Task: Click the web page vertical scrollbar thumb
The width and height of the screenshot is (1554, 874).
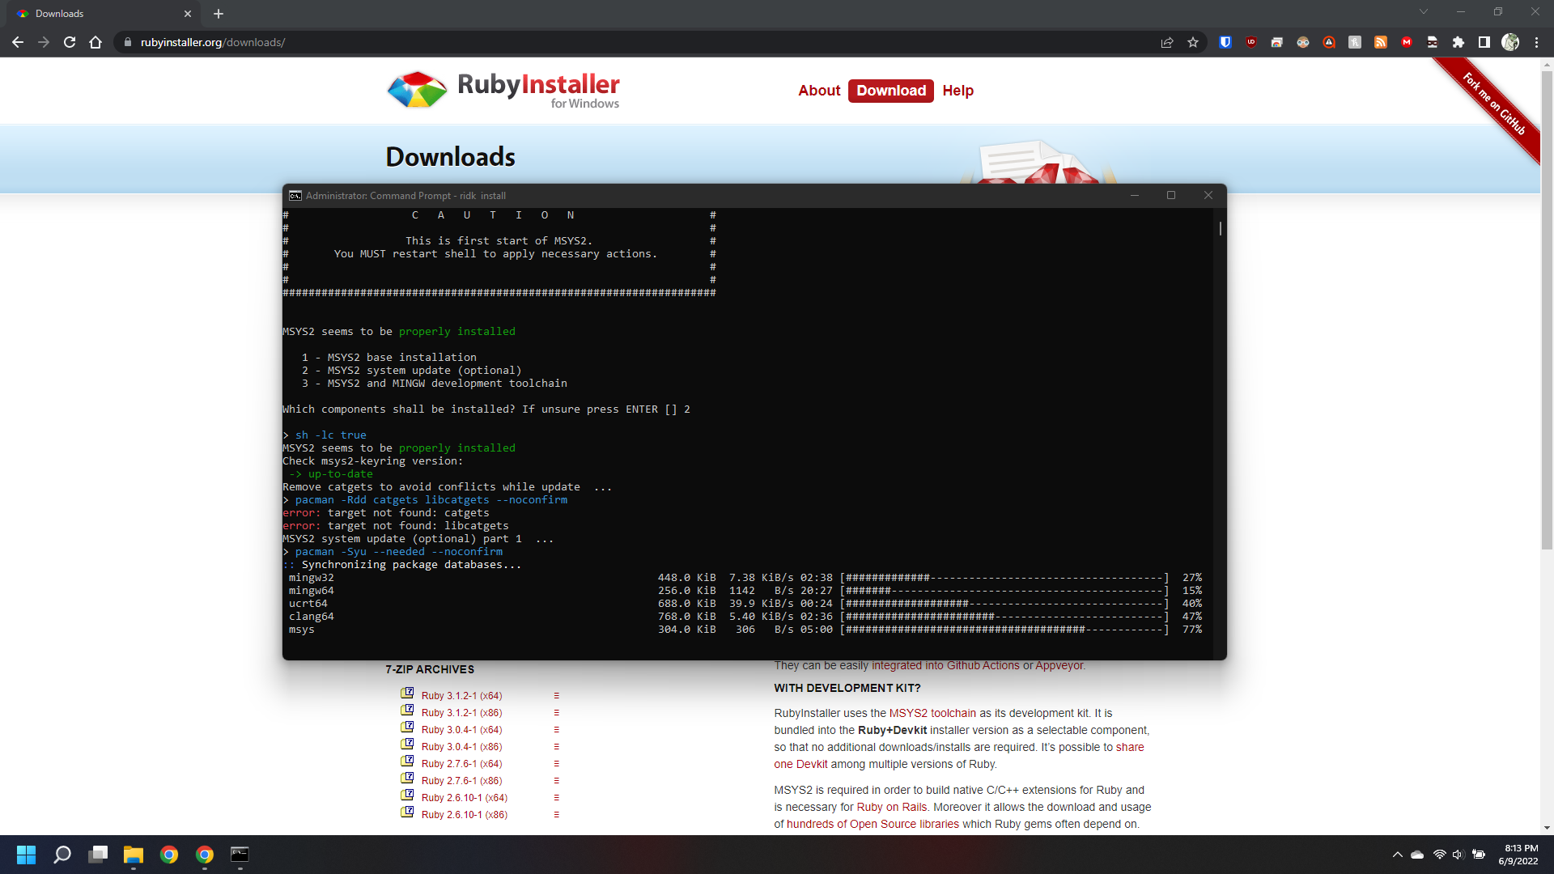Action: coord(1547,311)
